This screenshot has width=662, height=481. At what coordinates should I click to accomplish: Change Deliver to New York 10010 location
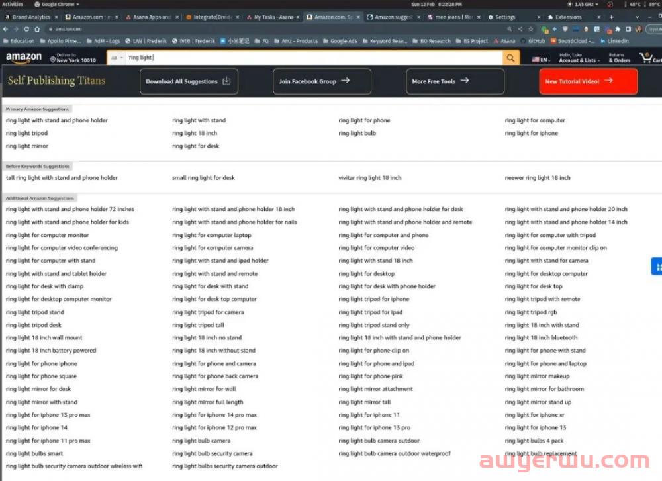(x=73, y=58)
